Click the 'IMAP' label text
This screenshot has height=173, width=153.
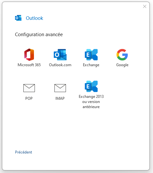(x=60, y=98)
